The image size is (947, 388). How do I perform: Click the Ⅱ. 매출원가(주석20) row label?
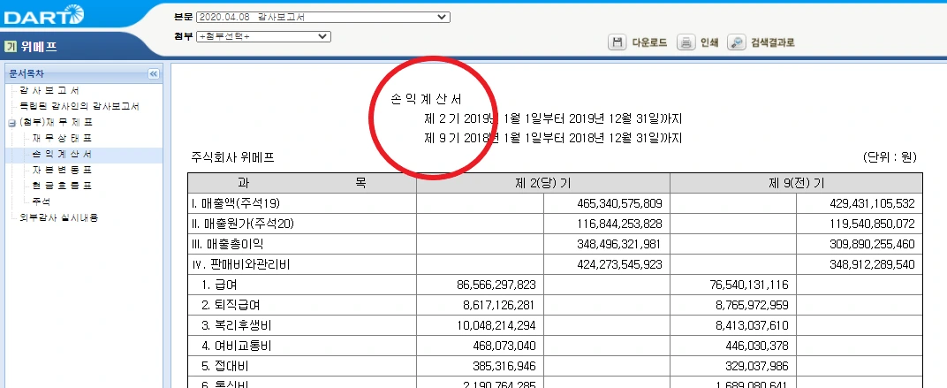(x=243, y=224)
